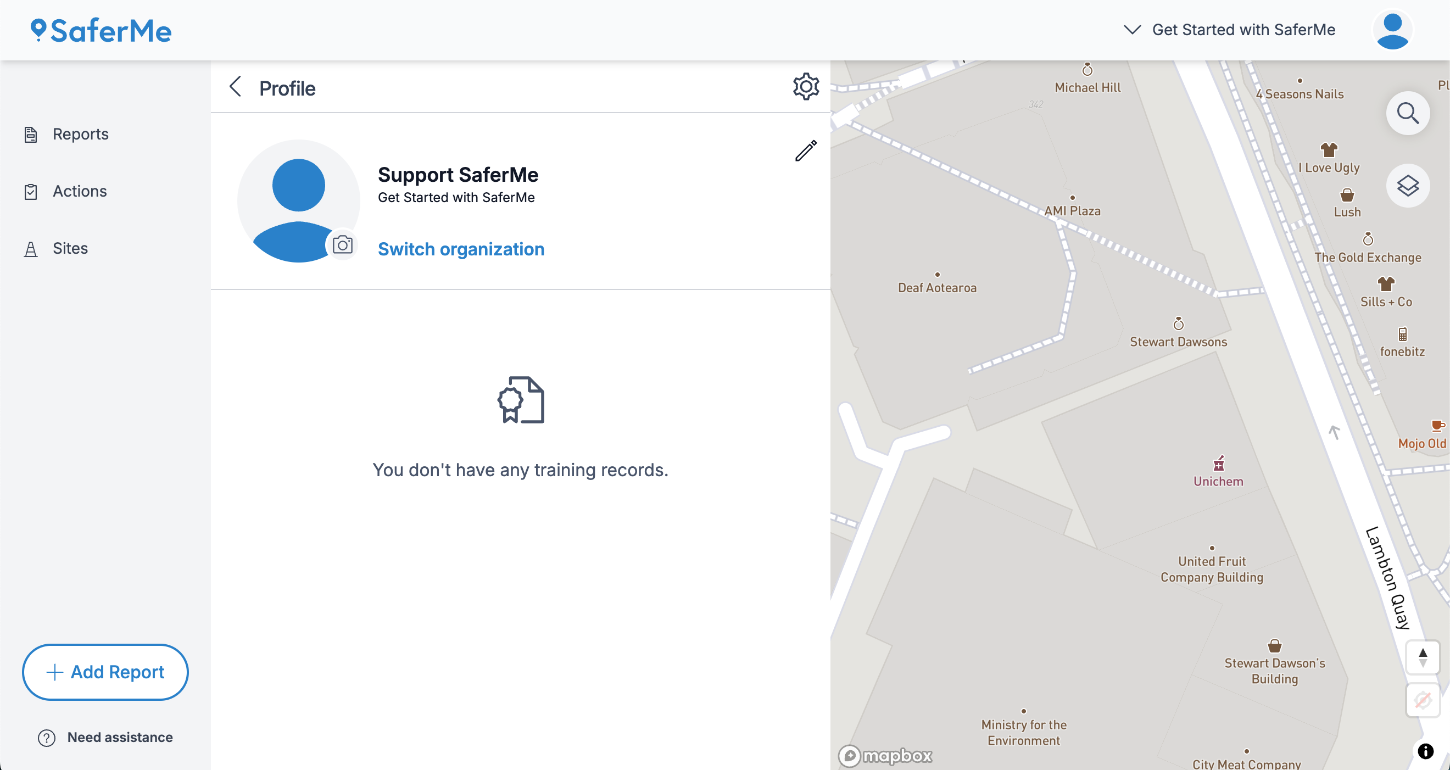Edit profile details with the pencil icon
The height and width of the screenshot is (770, 1450).
pyautogui.click(x=806, y=150)
